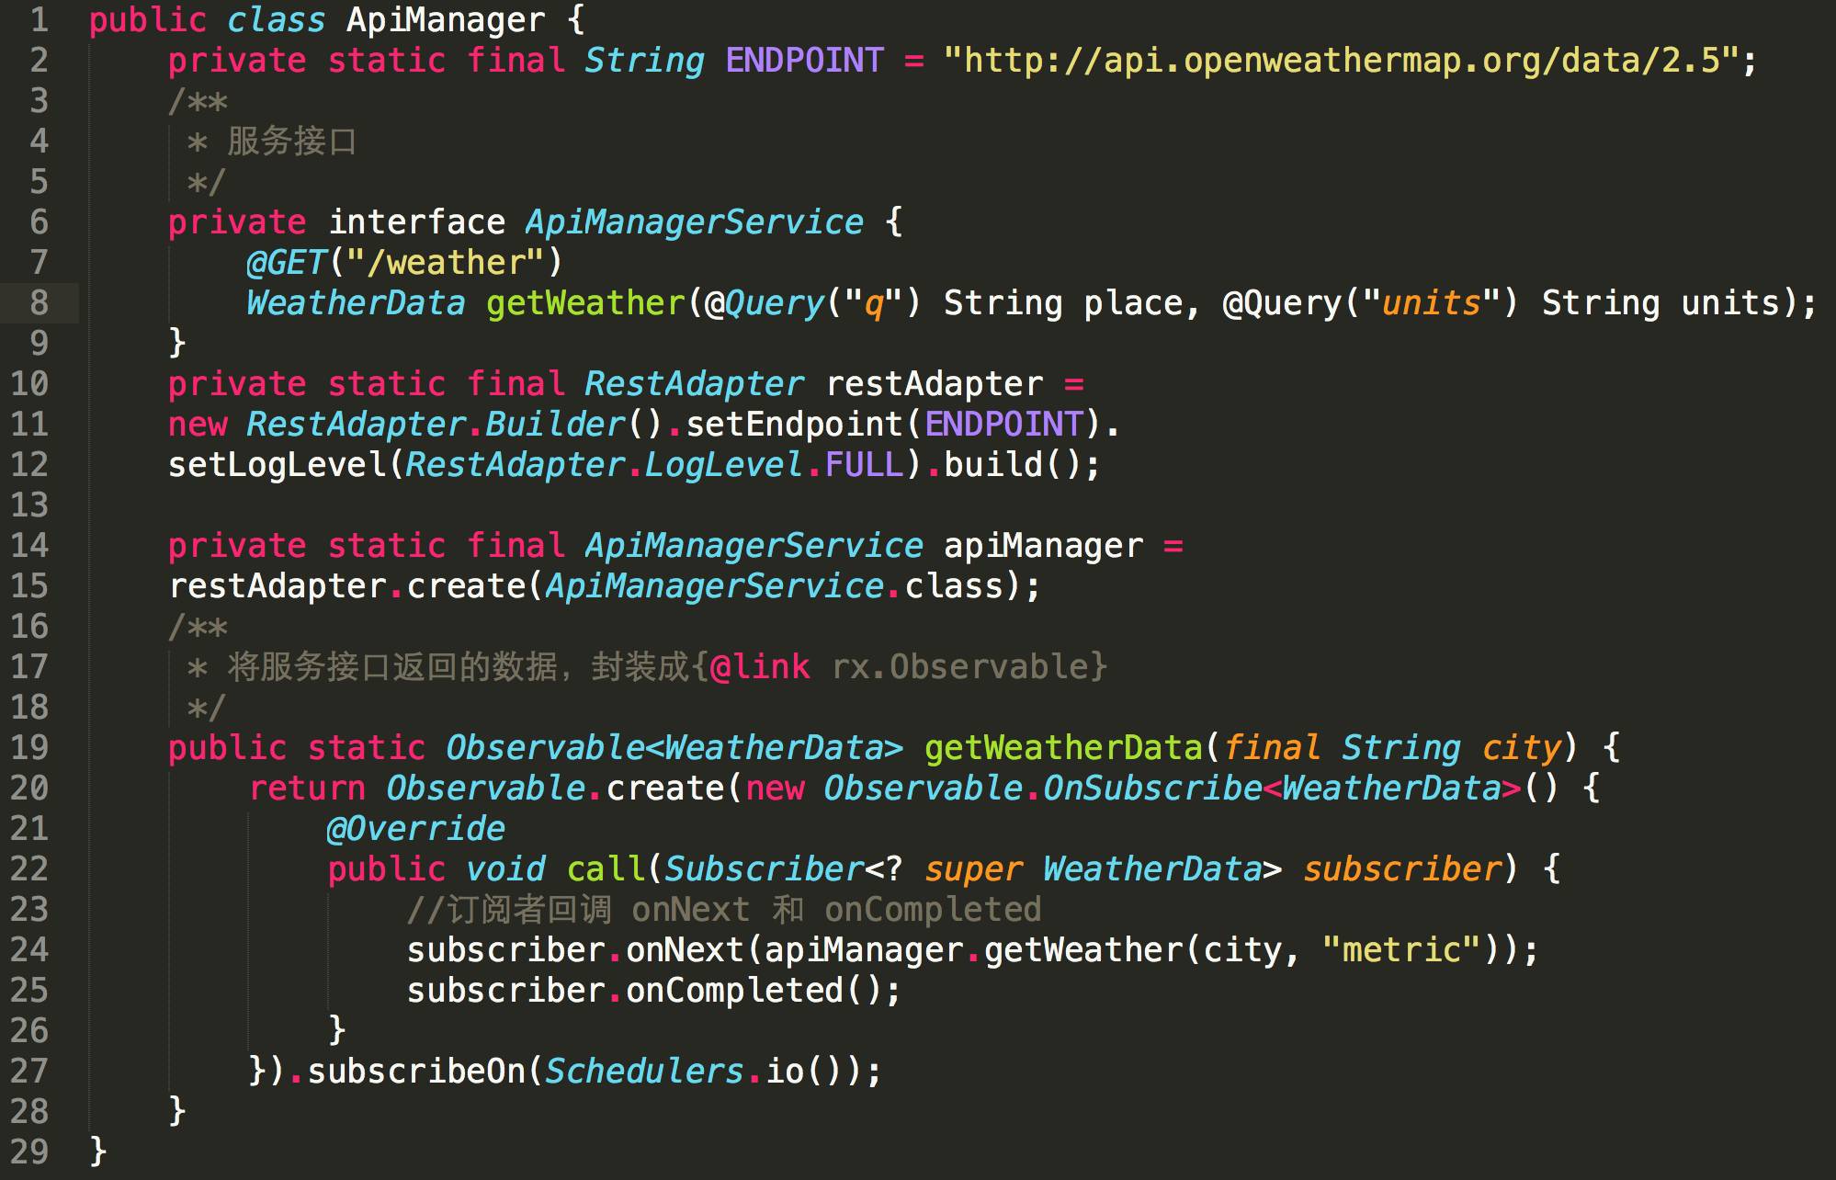The width and height of the screenshot is (1836, 1180).
Task: Click the call method name on line 22
Action: pyautogui.click(x=606, y=869)
